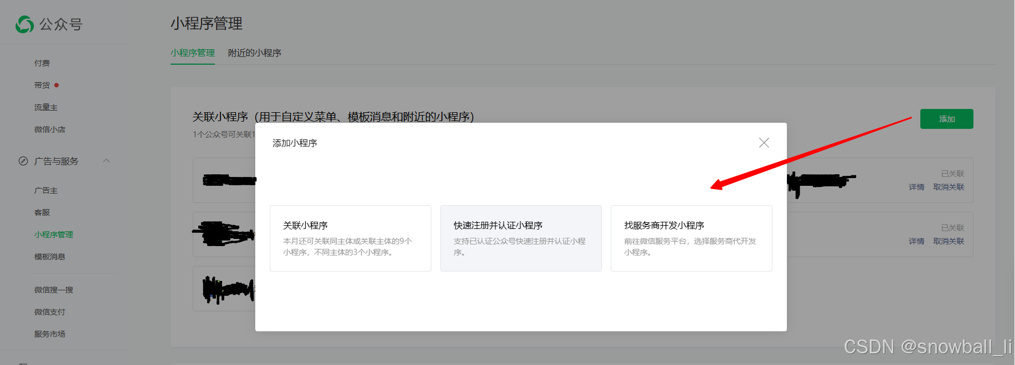The height and width of the screenshot is (365, 1015).
Task: Open 付费 in the sidebar
Action: tap(42, 63)
